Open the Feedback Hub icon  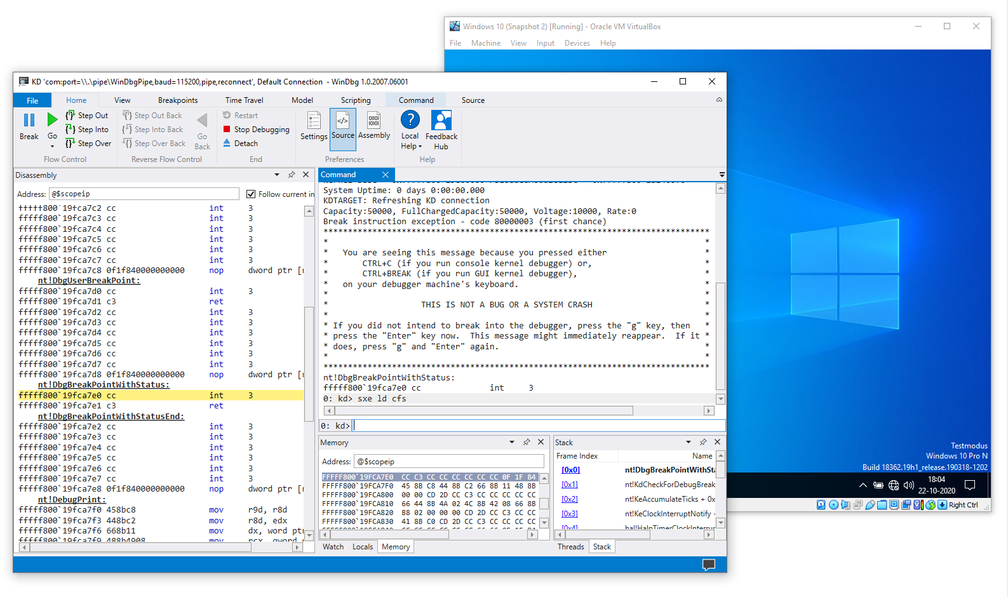(x=441, y=120)
